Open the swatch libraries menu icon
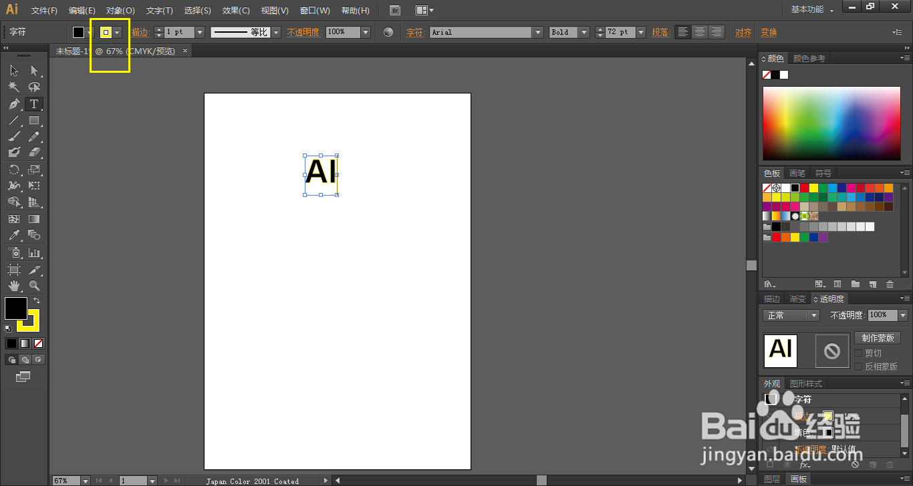Viewport: 913px width, 486px height. [770, 284]
